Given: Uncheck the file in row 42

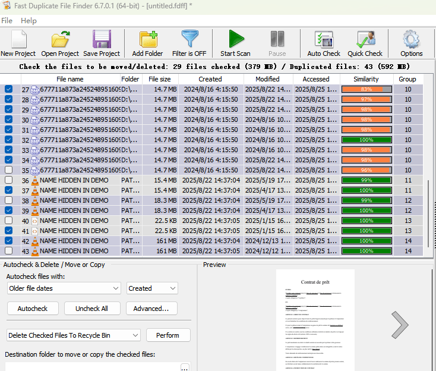Looking at the screenshot, I should point(9,240).
